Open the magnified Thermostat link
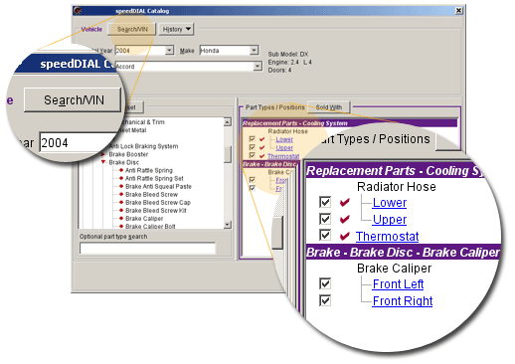515x364 pixels. coord(387,237)
